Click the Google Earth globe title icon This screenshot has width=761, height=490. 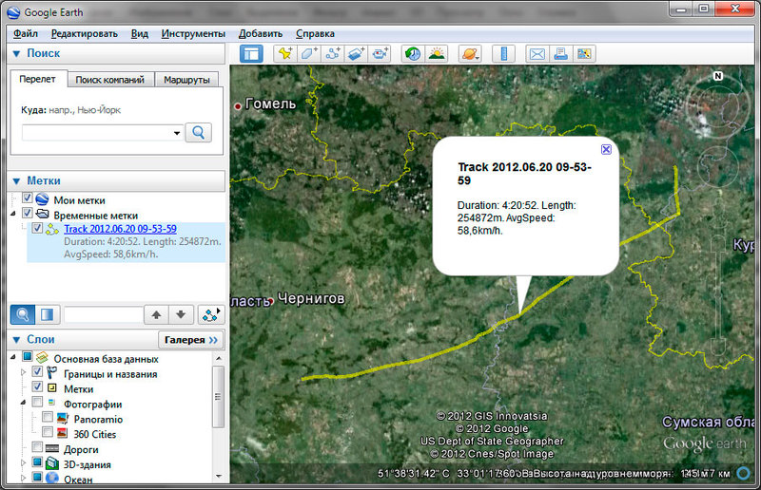(13, 12)
